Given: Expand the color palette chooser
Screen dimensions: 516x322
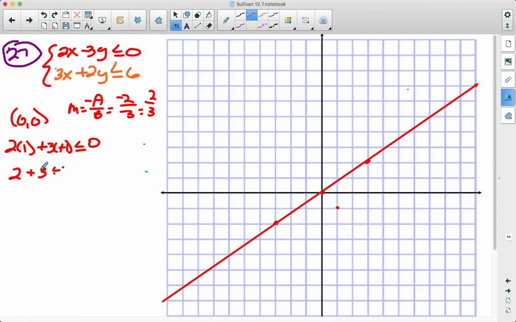Looking at the screenshot, I should tap(294, 28).
